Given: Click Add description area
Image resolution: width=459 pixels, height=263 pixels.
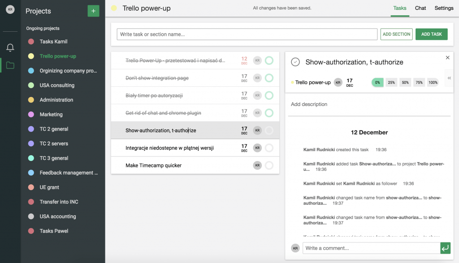Looking at the screenshot, I should pos(369,104).
